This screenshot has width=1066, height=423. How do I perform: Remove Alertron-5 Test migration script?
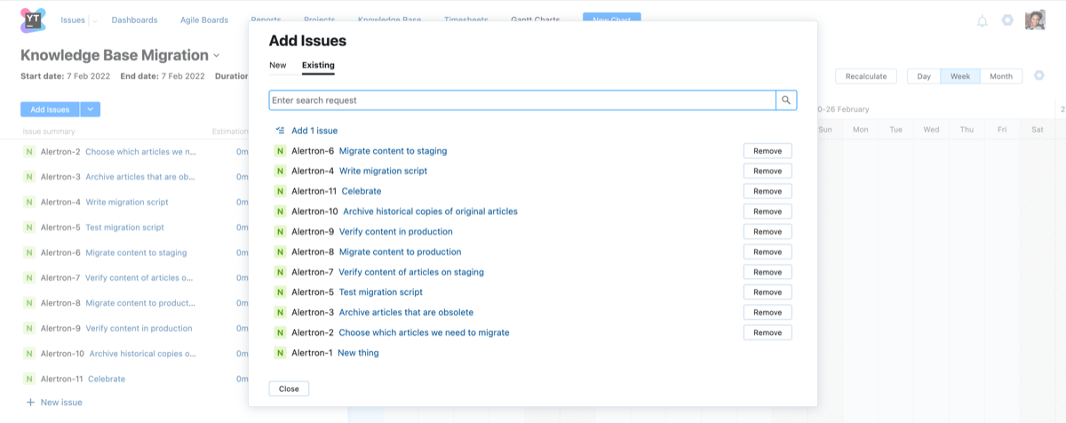coord(768,291)
